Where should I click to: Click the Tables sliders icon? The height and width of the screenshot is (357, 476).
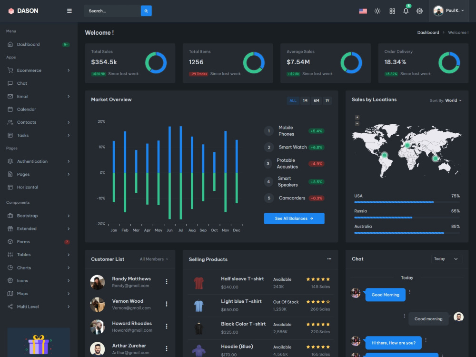point(10,255)
